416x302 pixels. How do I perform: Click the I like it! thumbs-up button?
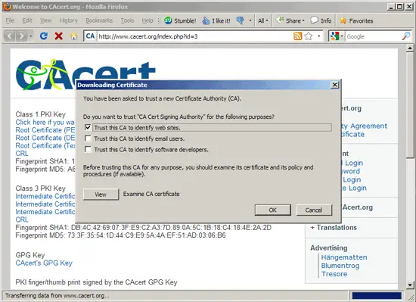click(216, 20)
